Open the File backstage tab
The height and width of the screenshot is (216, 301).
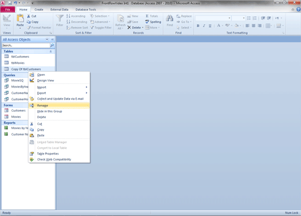pos(8,9)
